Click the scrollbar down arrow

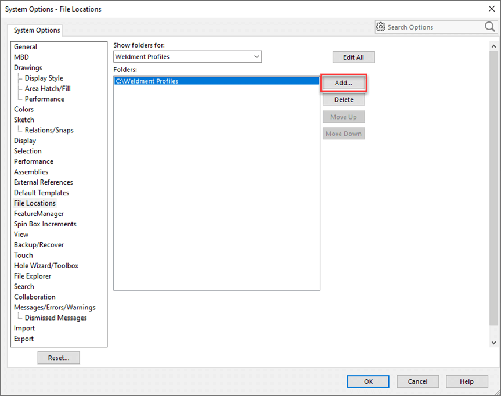click(493, 343)
